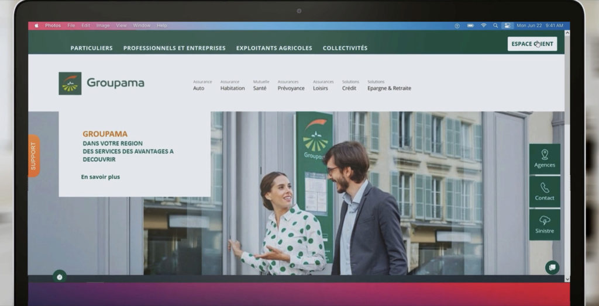The image size is (599, 306).
Task: Click the orange SUPPORT side tab
Action: [33, 156]
